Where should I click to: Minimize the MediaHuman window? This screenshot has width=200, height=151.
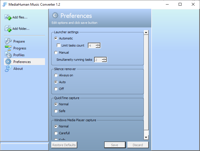point(167,4)
